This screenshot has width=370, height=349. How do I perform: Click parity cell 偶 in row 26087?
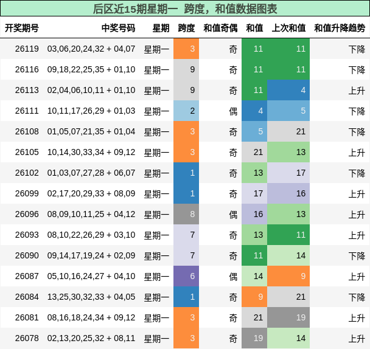tap(233, 277)
